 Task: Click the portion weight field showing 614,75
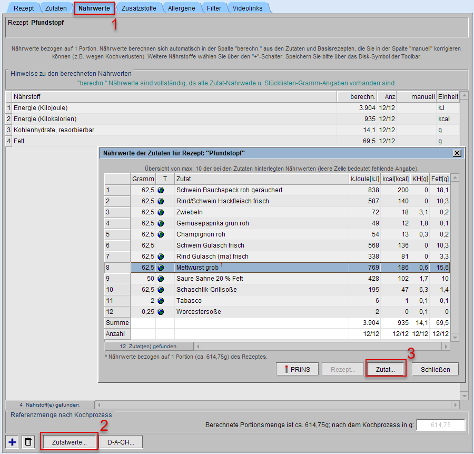click(x=440, y=425)
